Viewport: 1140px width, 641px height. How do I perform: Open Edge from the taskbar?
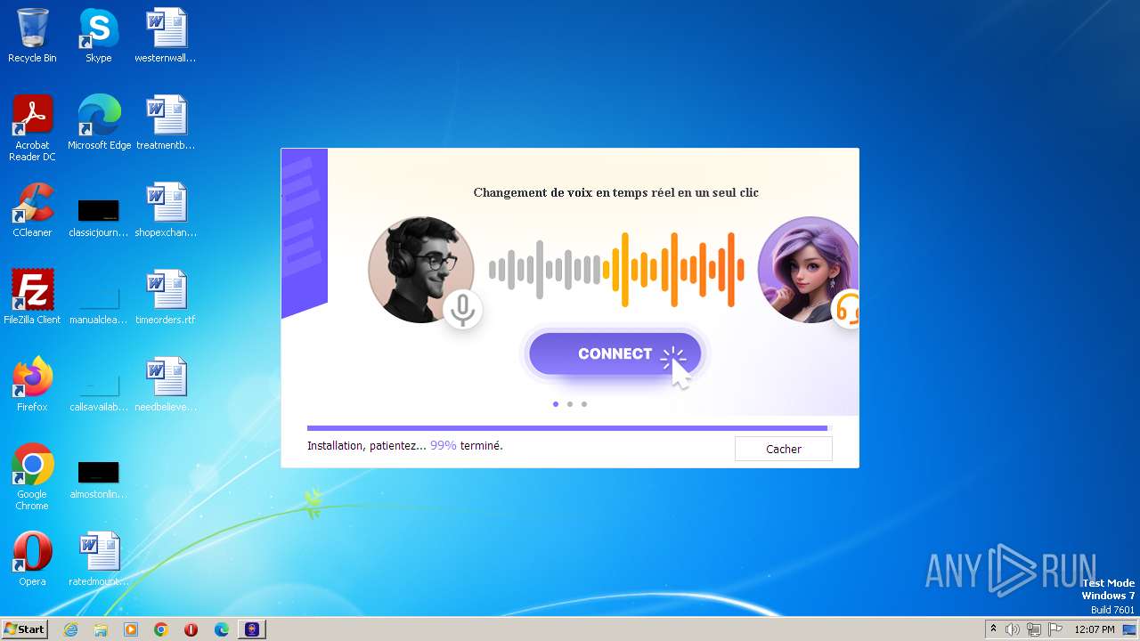222,629
